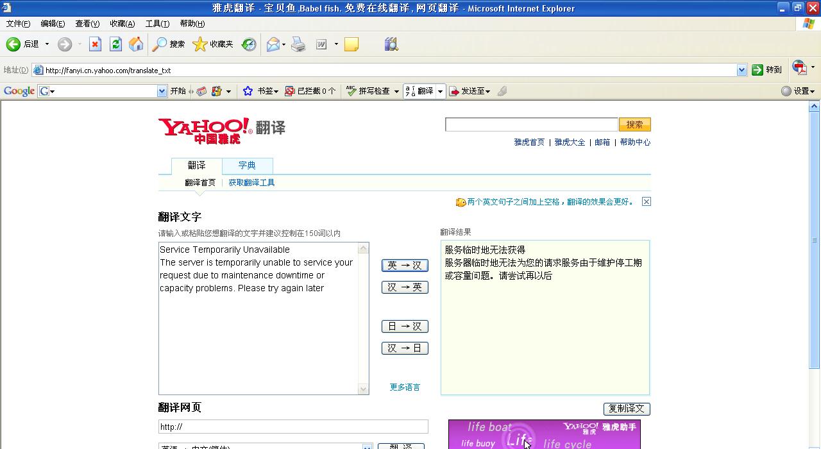
Task: Open the 雅虎首页 link
Action: pos(529,142)
